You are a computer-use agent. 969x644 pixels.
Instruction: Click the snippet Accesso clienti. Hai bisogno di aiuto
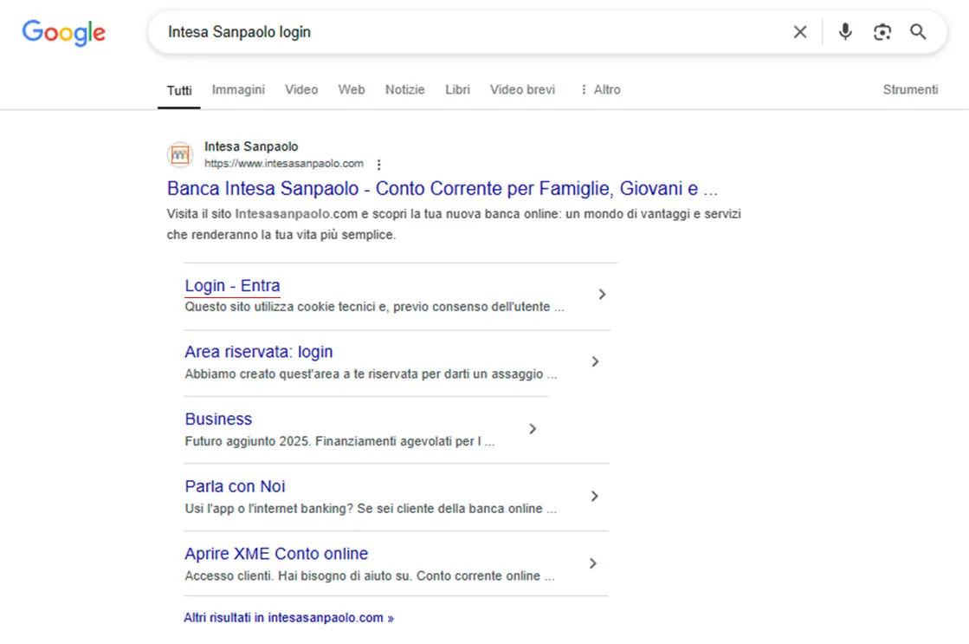pos(370,576)
